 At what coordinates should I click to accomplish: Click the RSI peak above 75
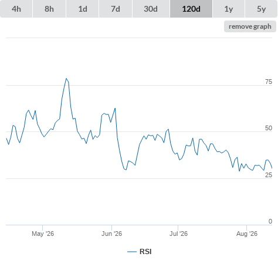66,79
